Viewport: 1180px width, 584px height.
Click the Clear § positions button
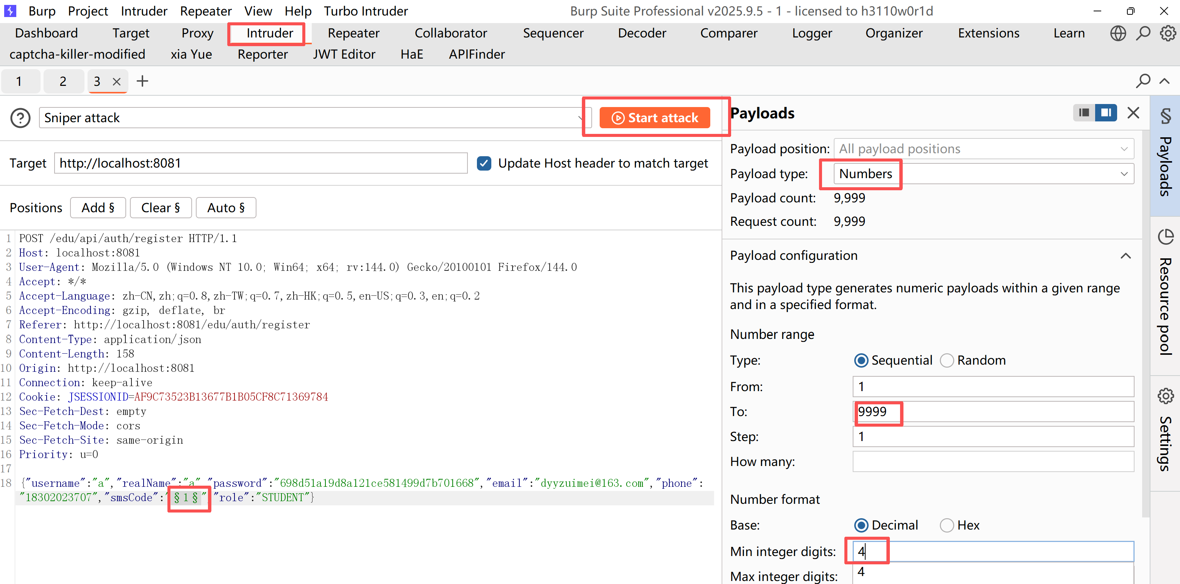tap(160, 208)
